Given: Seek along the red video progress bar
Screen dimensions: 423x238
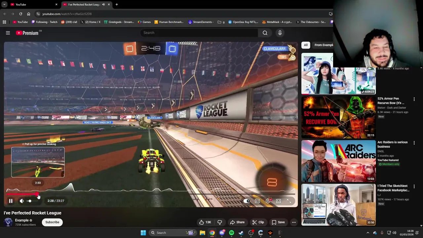Looking at the screenshot, I should click(151, 194).
